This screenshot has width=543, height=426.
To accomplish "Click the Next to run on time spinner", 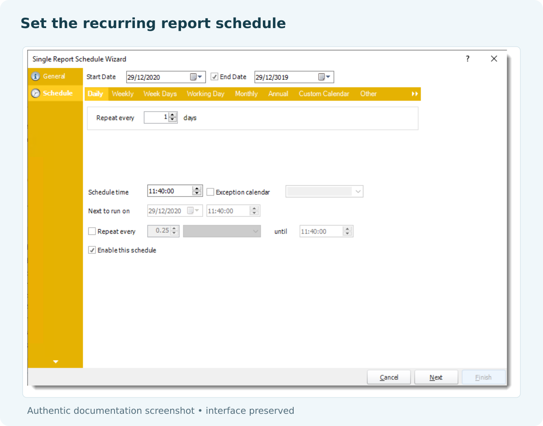I will 254,211.
